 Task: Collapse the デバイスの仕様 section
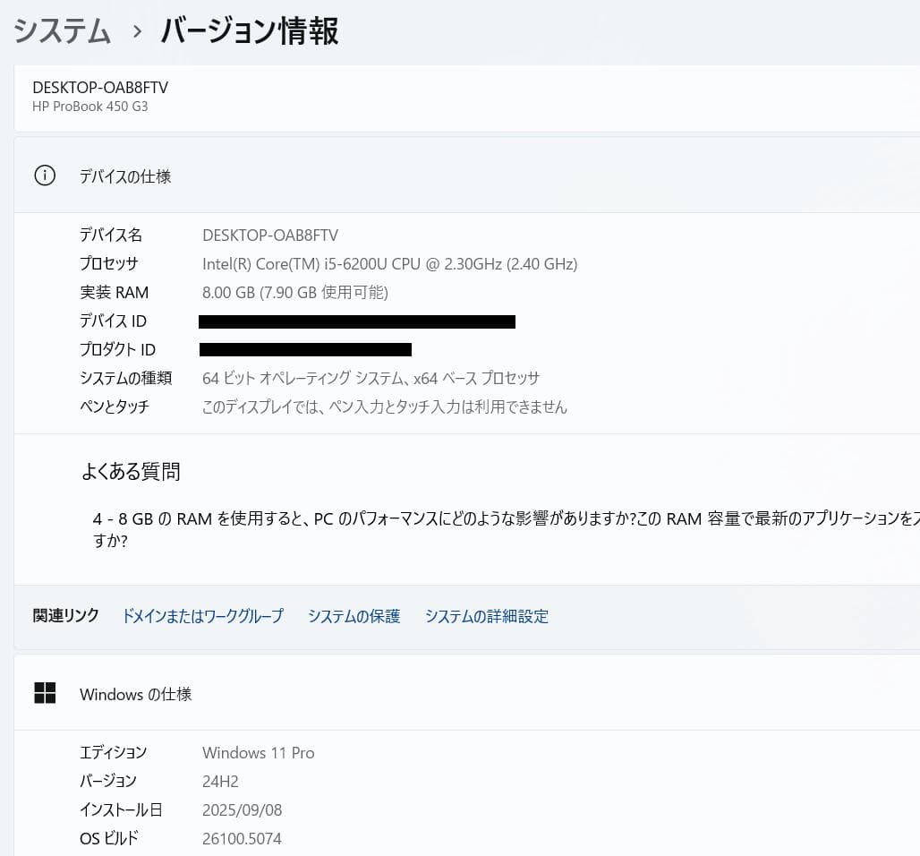[x=125, y=175]
